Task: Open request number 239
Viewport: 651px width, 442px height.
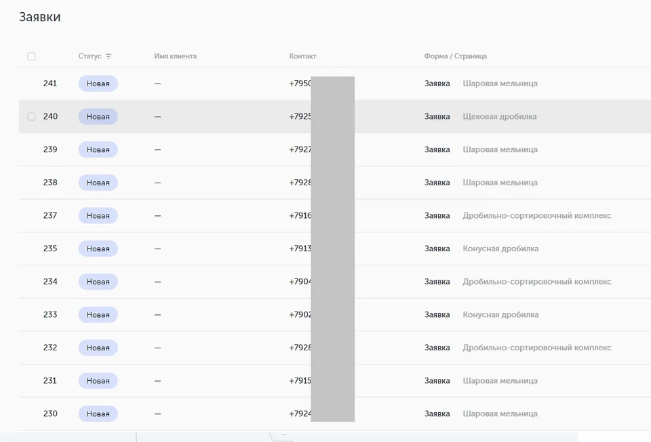Action: pos(50,149)
